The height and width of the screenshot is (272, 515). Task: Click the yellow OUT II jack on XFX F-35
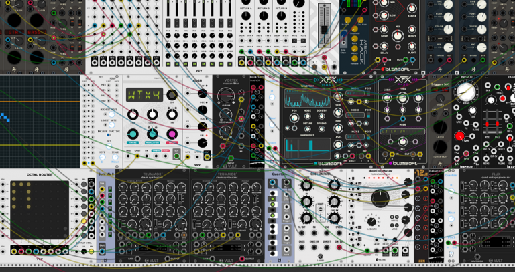pos(420,154)
